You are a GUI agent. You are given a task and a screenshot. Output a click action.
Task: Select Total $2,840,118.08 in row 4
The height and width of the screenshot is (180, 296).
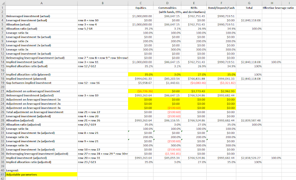pos(249,20)
